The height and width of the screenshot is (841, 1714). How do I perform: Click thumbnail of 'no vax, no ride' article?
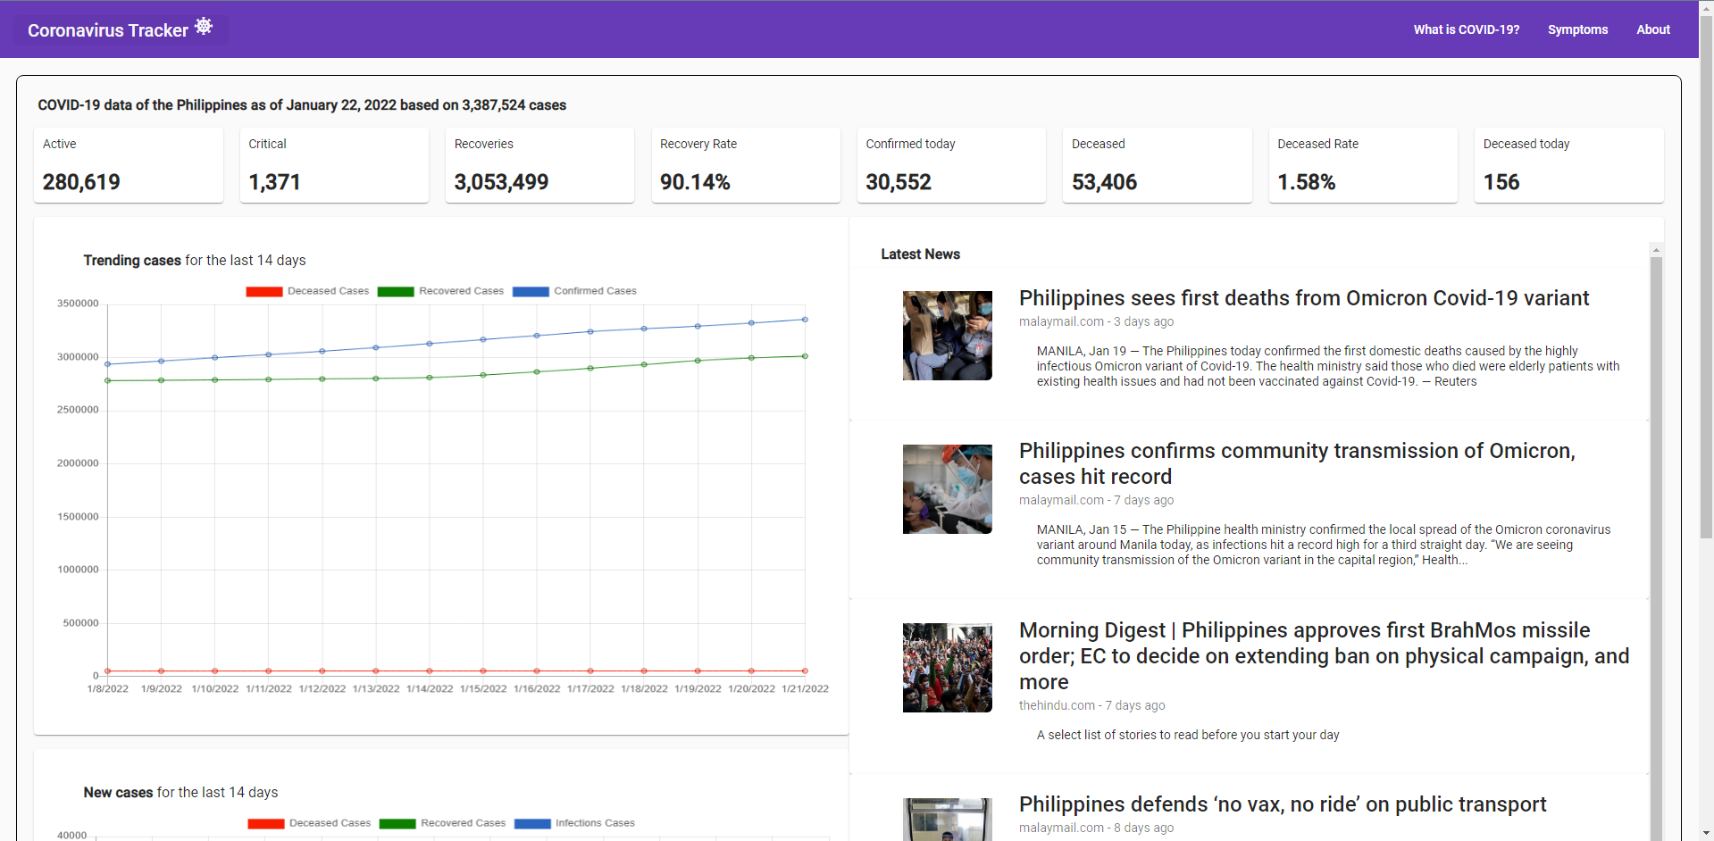point(947,820)
